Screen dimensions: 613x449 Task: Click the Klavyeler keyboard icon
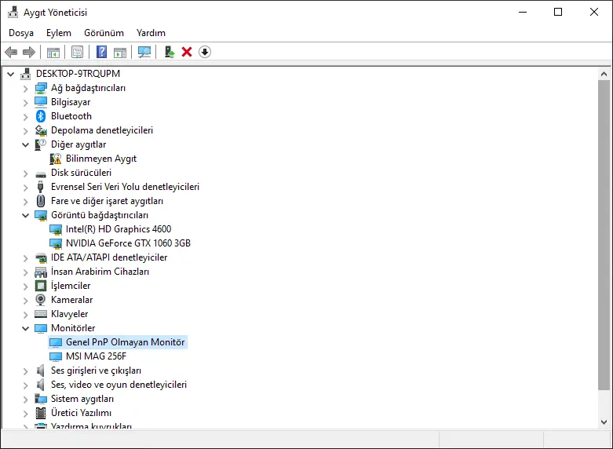pyautogui.click(x=41, y=314)
